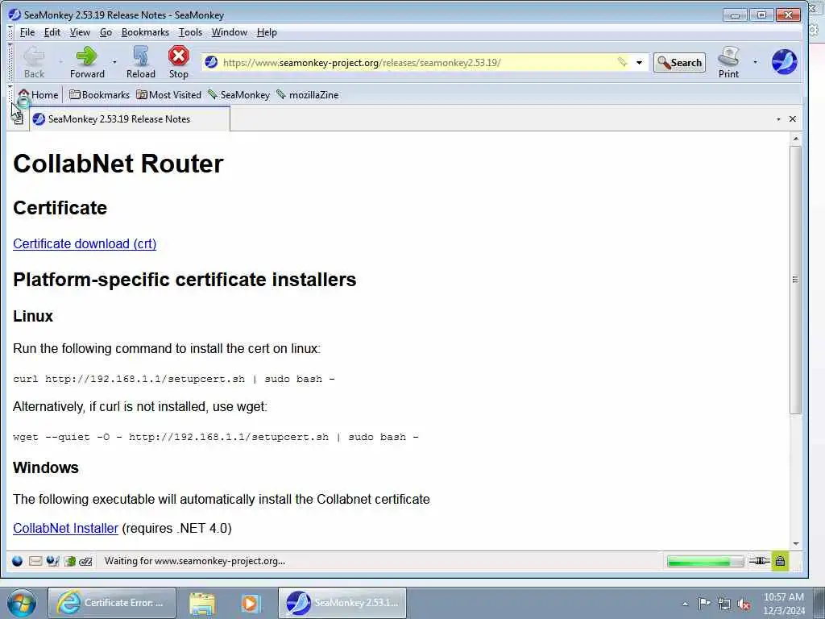Switch to Internet Explorer Certificate Error window

pos(111,603)
